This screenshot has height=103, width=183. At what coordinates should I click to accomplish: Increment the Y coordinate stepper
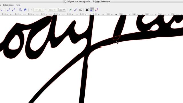[x=57, y=9]
